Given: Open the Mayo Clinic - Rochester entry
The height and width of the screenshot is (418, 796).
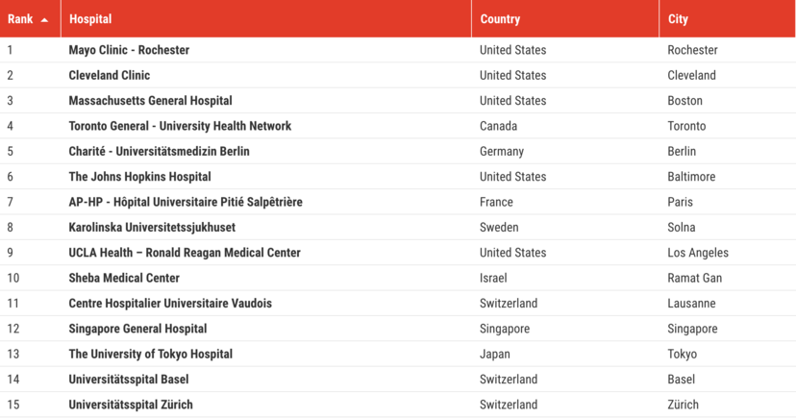Looking at the screenshot, I should (129, 50).
